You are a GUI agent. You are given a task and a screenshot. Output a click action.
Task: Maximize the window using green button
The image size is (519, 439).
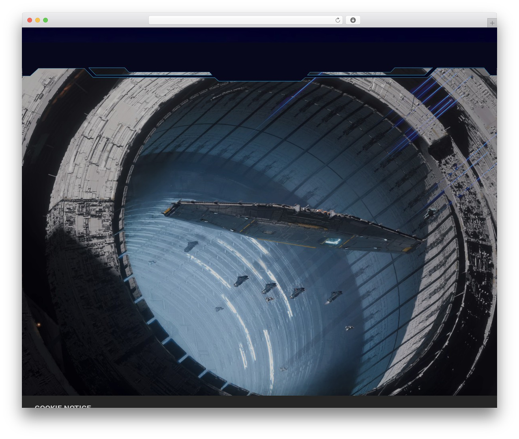tap(45, 20)
